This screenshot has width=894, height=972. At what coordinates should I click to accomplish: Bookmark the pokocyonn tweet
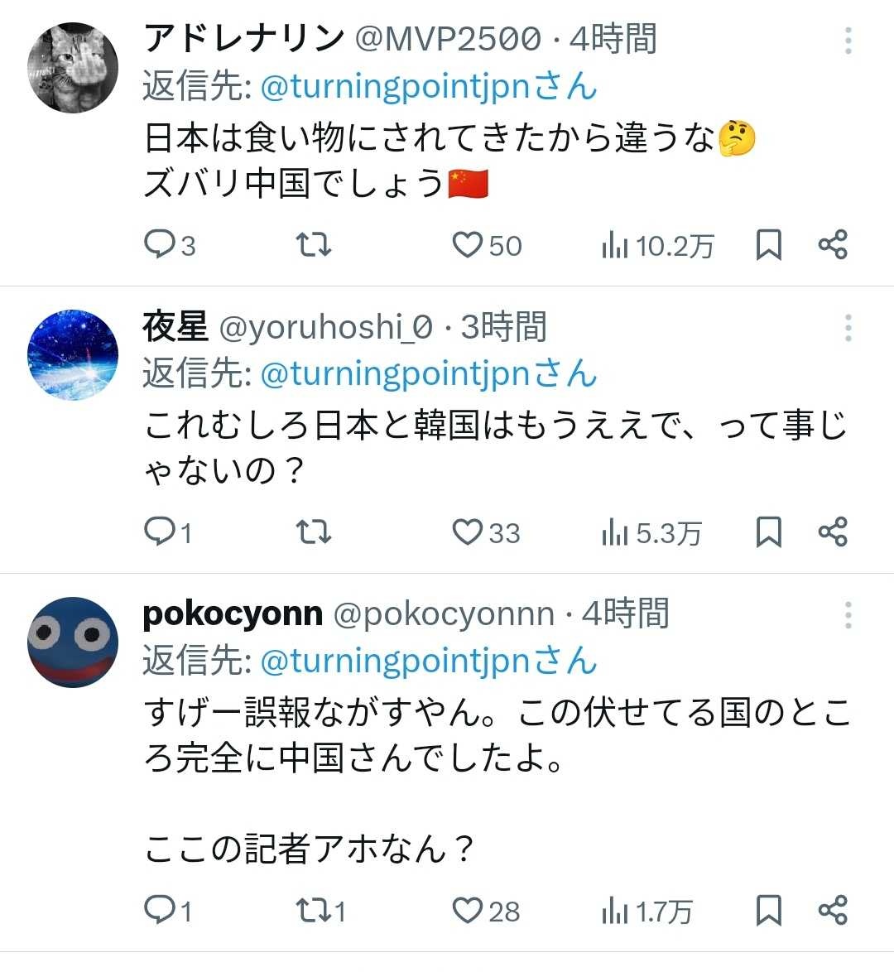point(769,911)
